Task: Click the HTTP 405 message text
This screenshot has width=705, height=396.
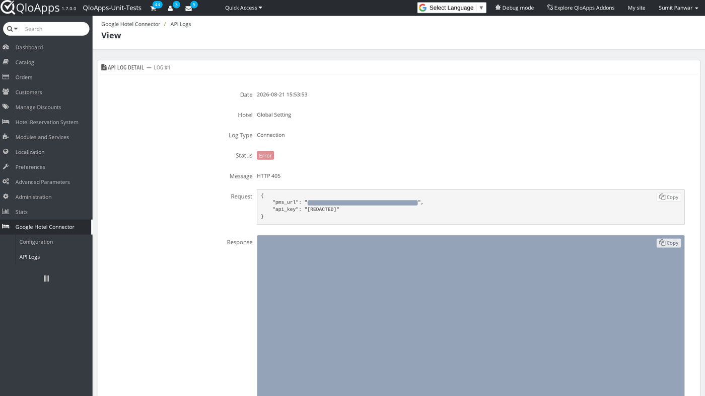Action: 269,176
